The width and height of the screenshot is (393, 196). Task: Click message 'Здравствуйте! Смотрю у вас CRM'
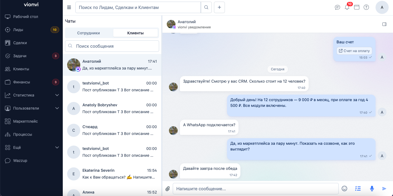point(244,84)
